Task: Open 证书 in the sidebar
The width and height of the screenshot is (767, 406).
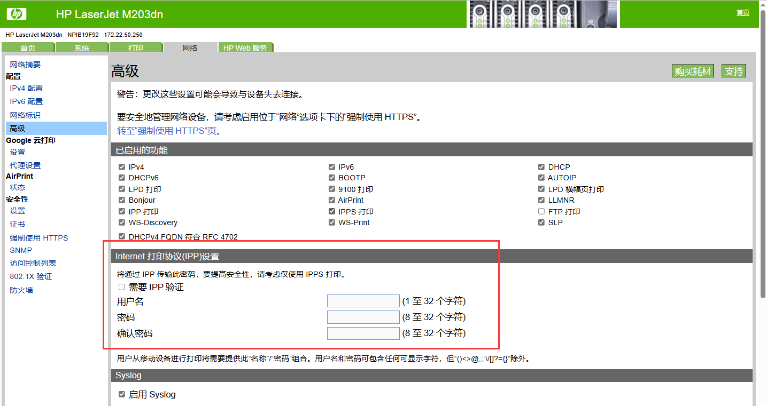Action: (17, 224)
